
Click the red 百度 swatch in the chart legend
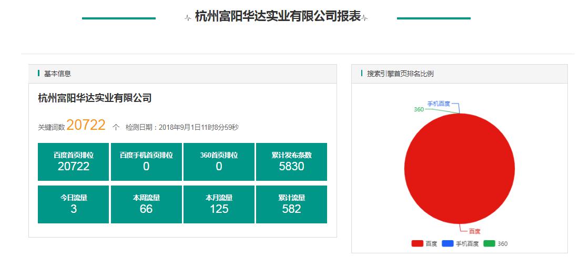point(417,244)
